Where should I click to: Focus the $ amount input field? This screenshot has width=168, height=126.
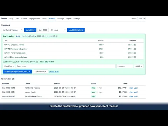[x=125, y=66]
